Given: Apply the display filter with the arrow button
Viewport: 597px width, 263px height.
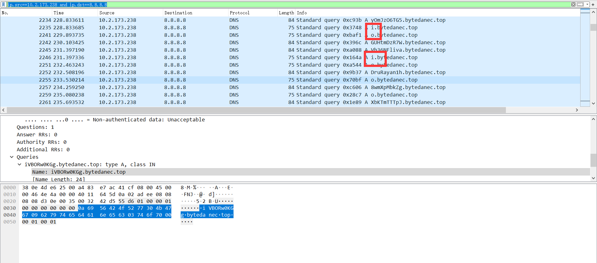Looking at the screenshot, I should click(580, 4).
